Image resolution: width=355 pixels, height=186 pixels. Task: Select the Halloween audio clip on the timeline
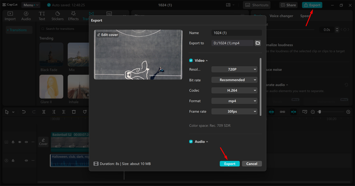(x=70, y=161)
